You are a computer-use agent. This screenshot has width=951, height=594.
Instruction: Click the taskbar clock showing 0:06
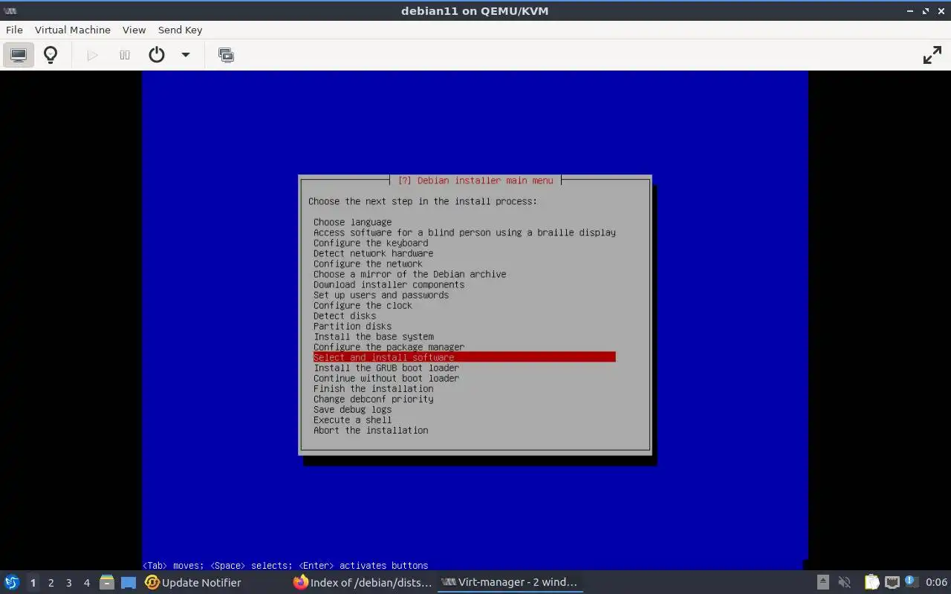[936, 582]
